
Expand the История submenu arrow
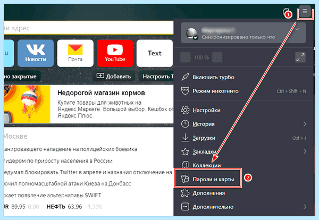click(x=305, y=124)
